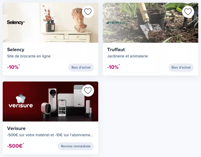The width and height of the screenshot is (201, 157).
Task: Click the Truffaut -10% discount label
Action: click(113, 67)
